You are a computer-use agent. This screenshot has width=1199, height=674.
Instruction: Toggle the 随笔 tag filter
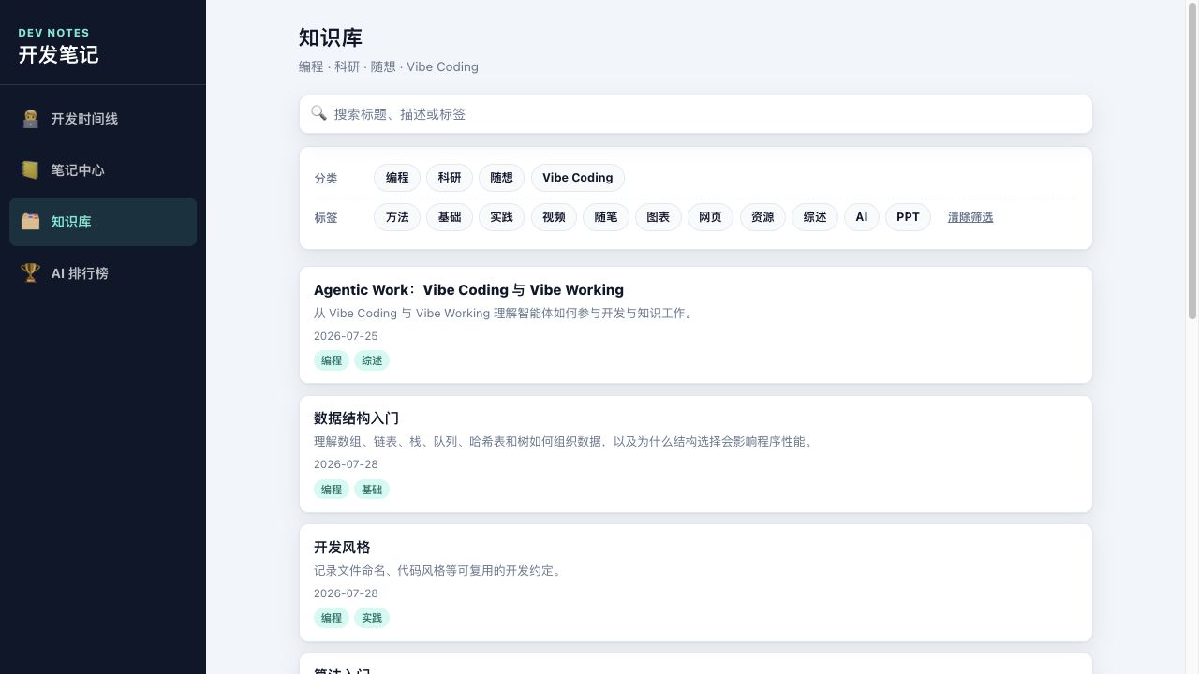(606, 217)
